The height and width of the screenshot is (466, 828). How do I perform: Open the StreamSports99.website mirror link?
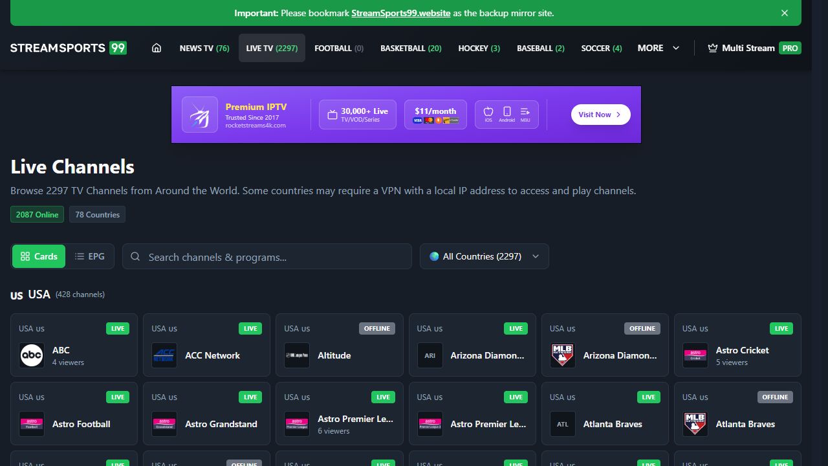point(401,13)
